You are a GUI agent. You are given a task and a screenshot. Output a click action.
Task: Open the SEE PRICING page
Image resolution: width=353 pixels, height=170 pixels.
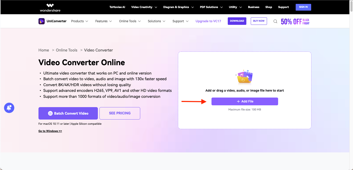[120, 113]
